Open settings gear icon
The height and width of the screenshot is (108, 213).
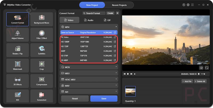[x=188, y=5]
